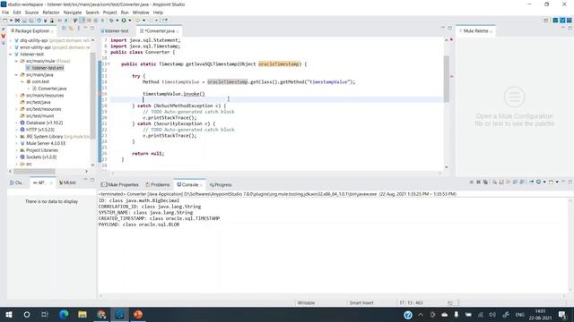Image resolution: width=574 pixels, height=322 pixels.
Task: Click the Terminate square icon in Console toolbar
Action: [x=472, y=182]
